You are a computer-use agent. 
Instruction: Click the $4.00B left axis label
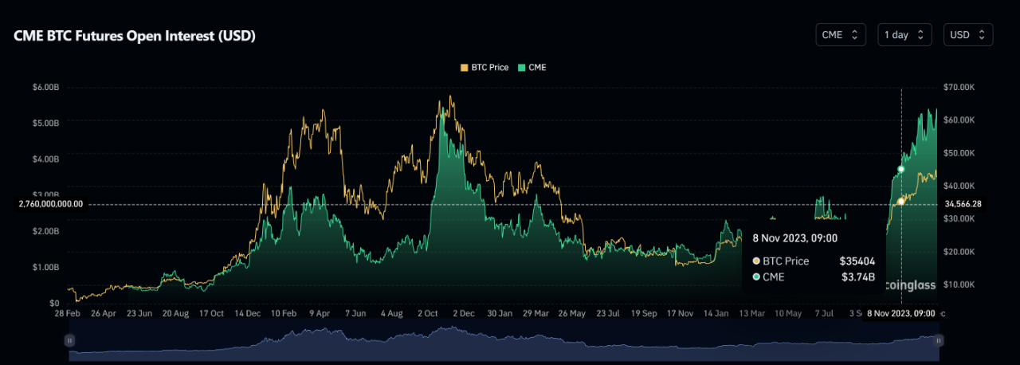tap(45, 159)
